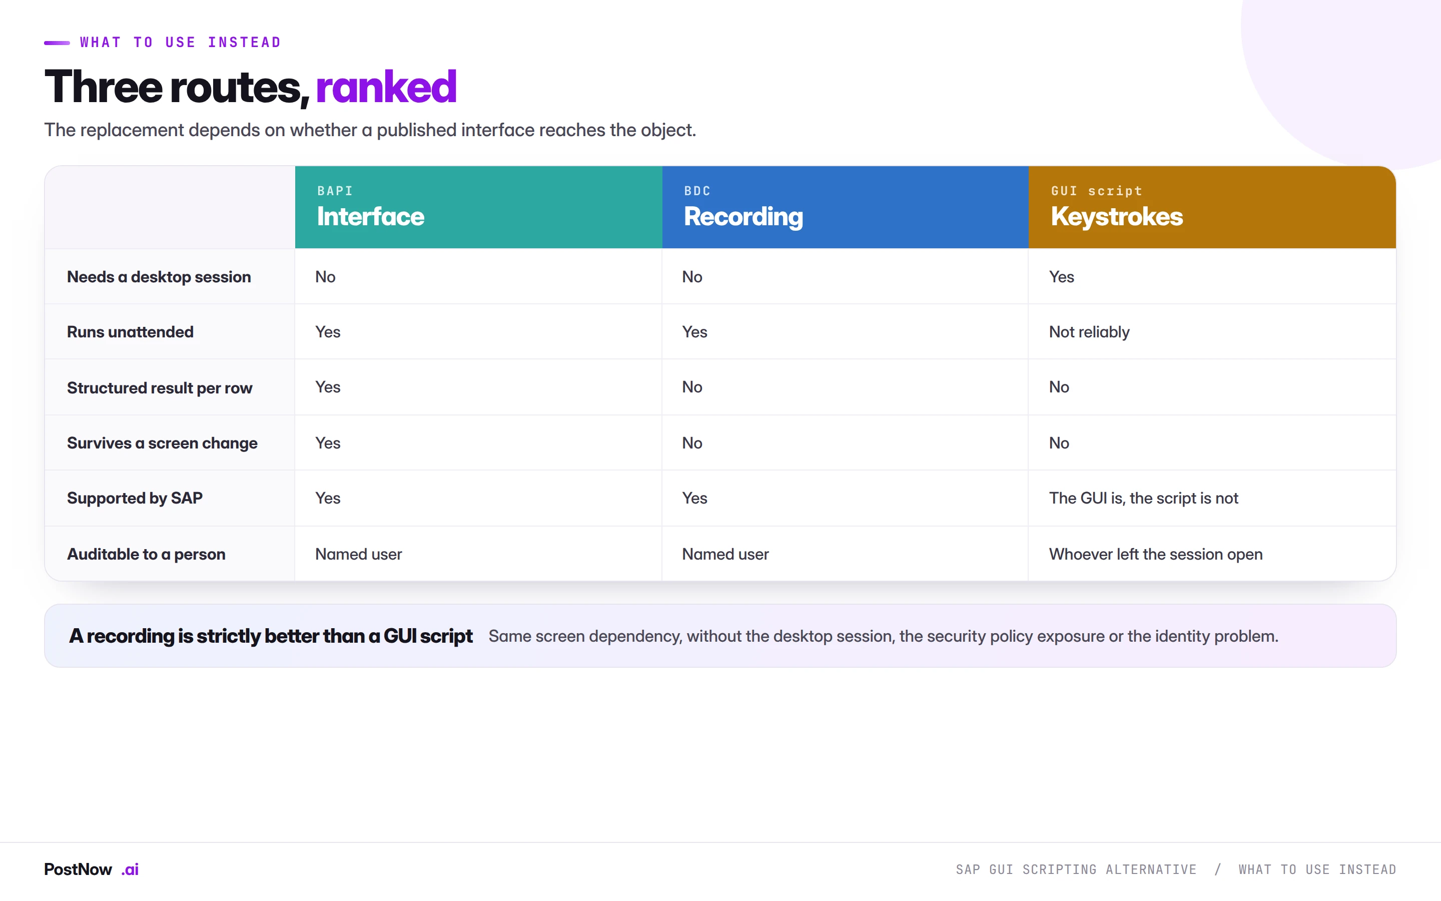This screenshot has height=901, width=1441.
Task: Choose Recording's "No" for Survives a screen change
Action: point(692,443)
